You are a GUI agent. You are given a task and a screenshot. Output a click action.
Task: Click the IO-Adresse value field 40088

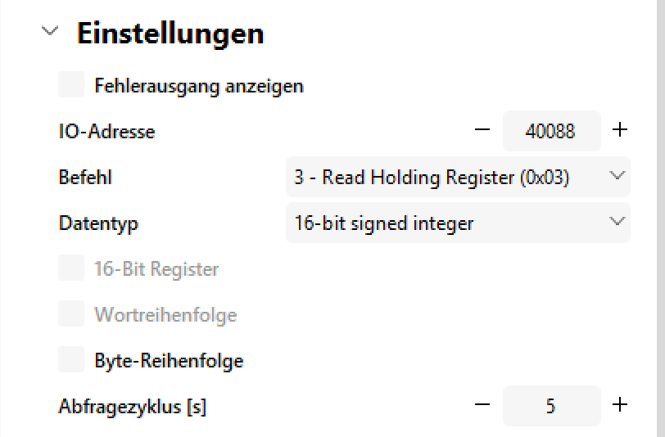pos(550,131)
